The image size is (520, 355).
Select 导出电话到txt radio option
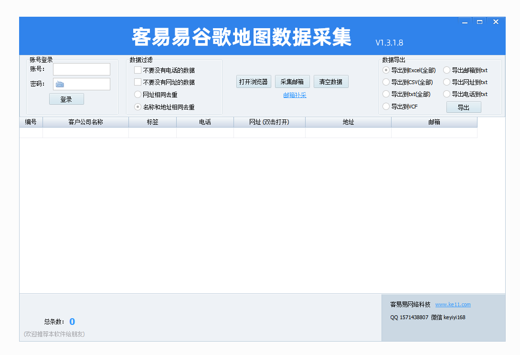[447, 94]
